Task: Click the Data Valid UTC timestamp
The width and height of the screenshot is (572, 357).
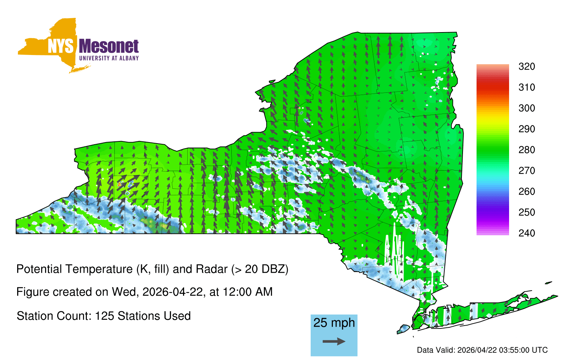Action: [x=482, y=350]
